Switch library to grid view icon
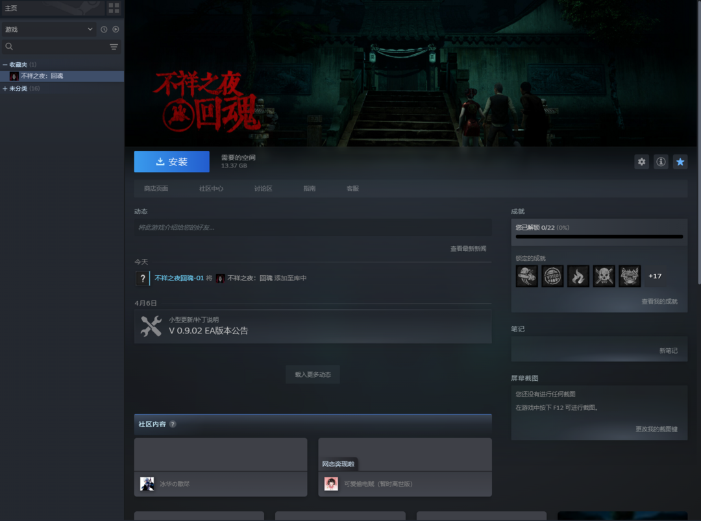 pyautogui.click(x=114, y=8)
